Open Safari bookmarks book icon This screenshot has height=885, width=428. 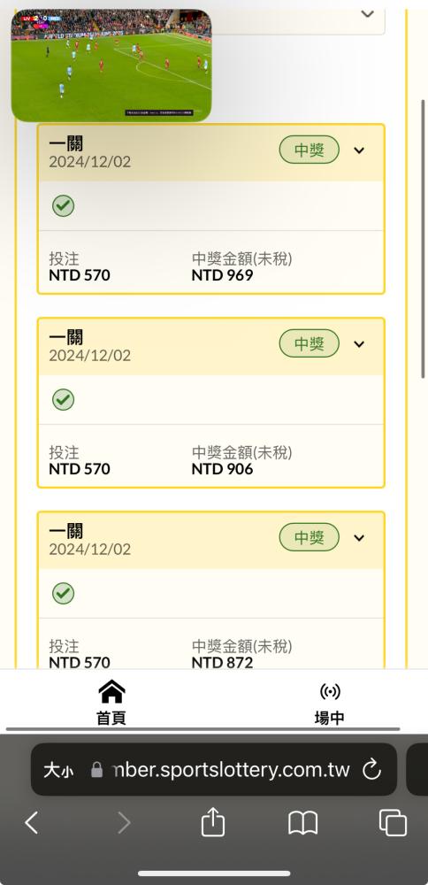tap(302, 823)
